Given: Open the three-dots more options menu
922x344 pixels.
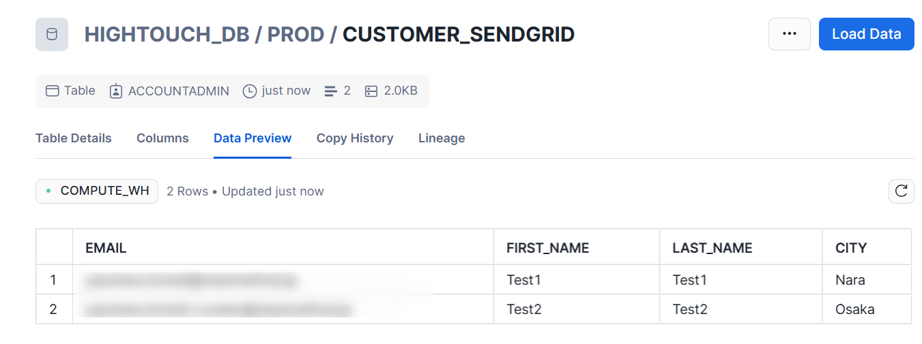Looking at the screenshot, I should click(790, 34).
